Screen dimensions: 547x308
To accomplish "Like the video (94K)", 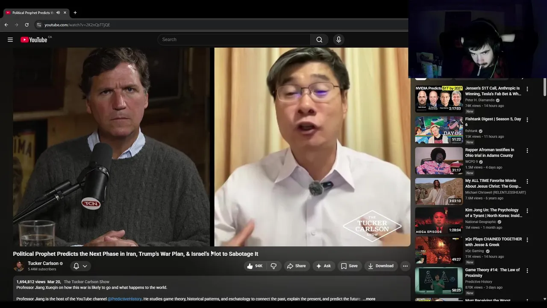I will 255,266.
